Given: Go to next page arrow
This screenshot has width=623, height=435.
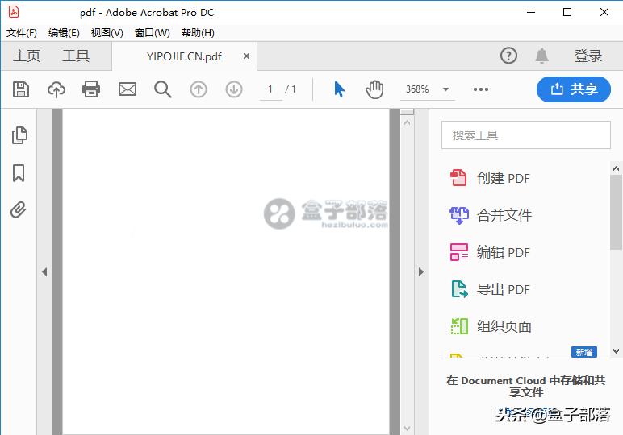Looking at the screenshot, I should pos(234,89).
